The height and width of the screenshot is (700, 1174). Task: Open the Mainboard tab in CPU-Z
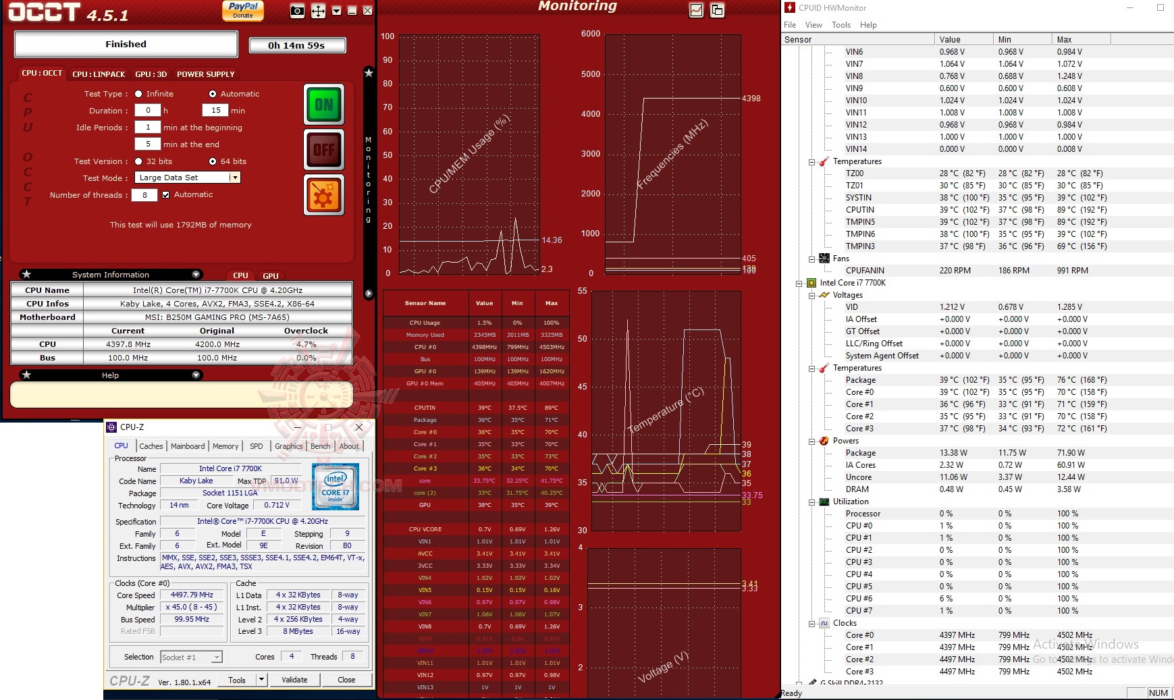[x=188, y=446]
